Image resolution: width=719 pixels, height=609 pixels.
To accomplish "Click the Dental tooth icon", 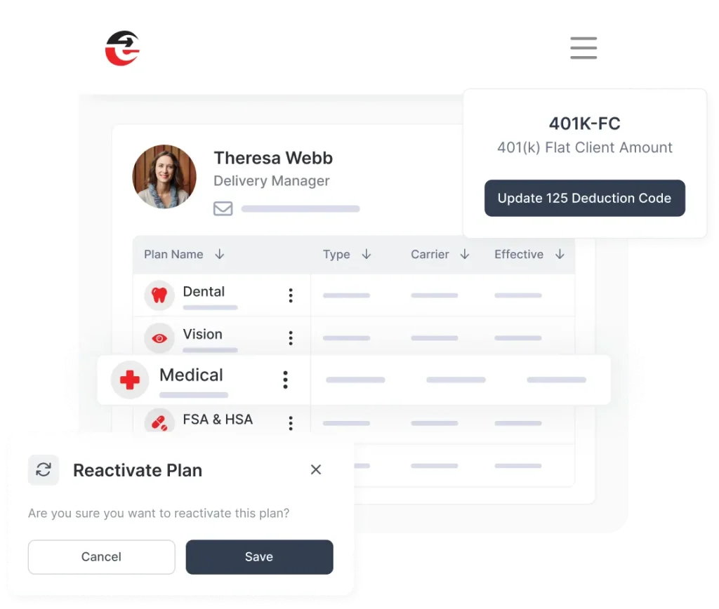I will pyautogui.click(x=159, y=295).
